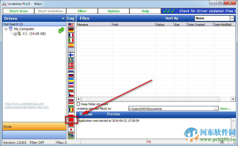Click the support email mailto link
The width and height of the screenshot is (238, 146).
click(x=27, y=107)
